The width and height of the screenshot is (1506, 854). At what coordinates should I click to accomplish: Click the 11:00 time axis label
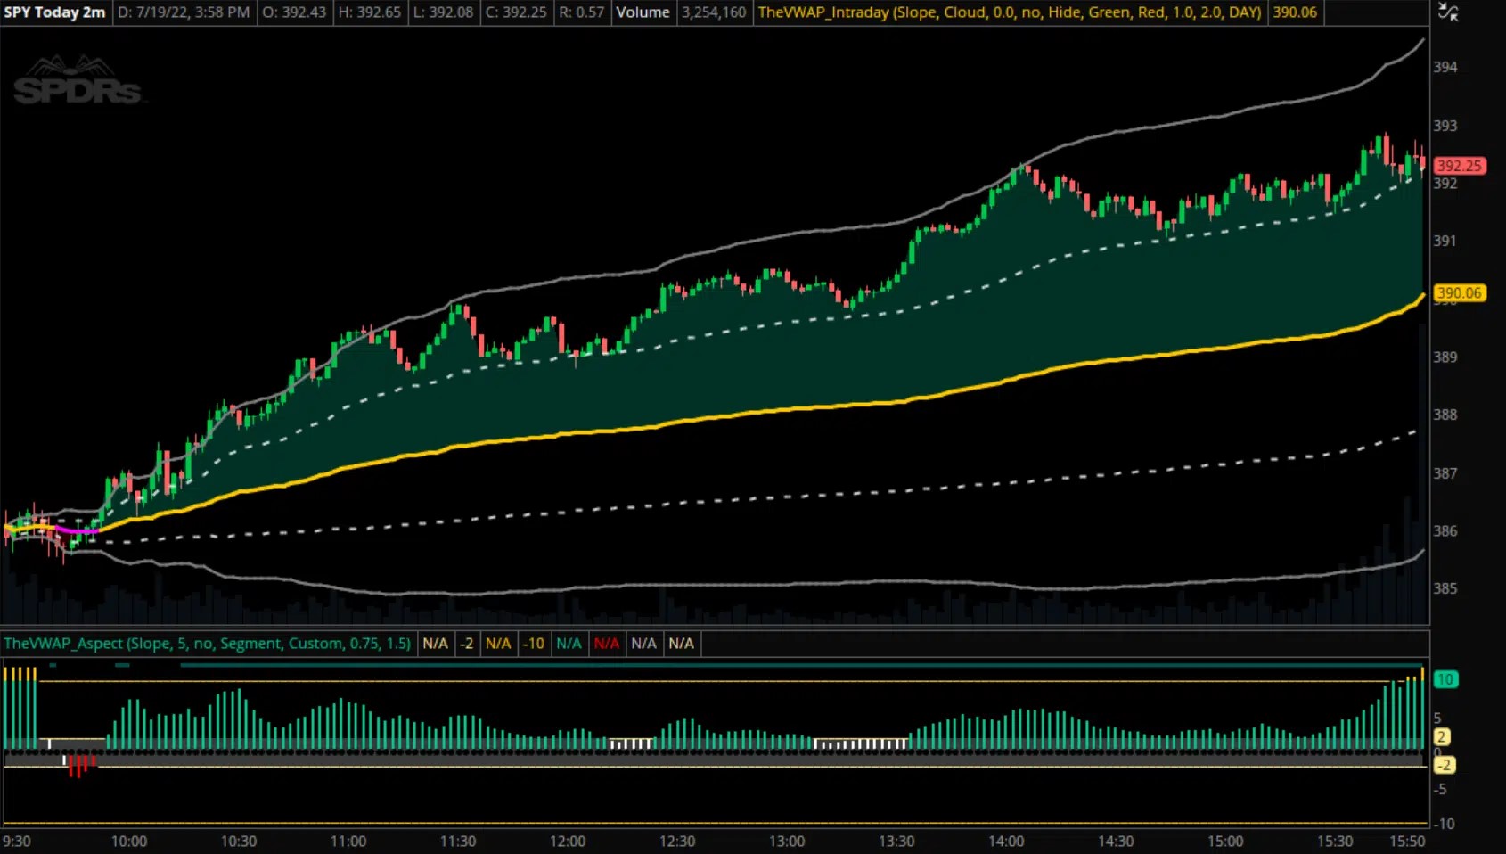tap(348, 842)
